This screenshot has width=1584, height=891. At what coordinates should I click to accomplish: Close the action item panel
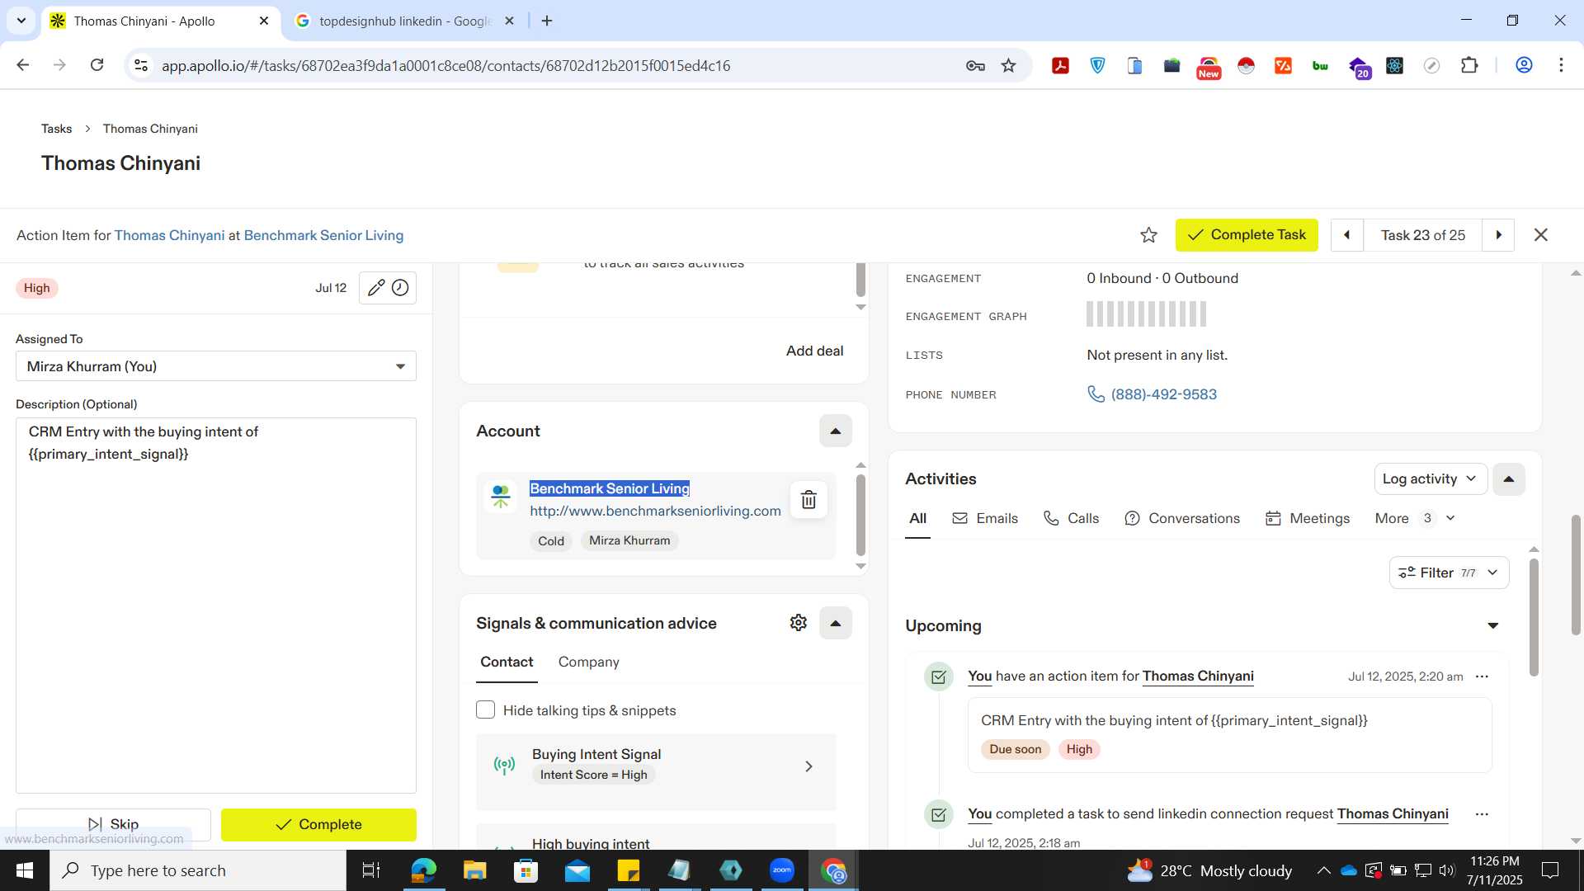(1540, 235)
